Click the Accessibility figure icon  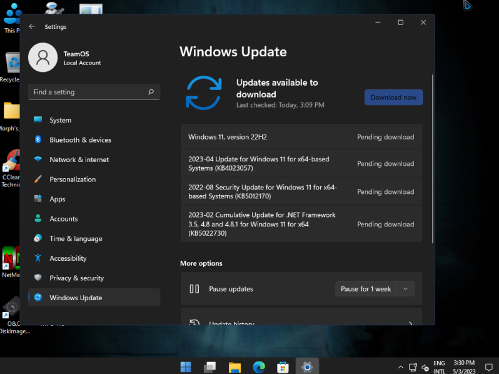tap(38, 258)
